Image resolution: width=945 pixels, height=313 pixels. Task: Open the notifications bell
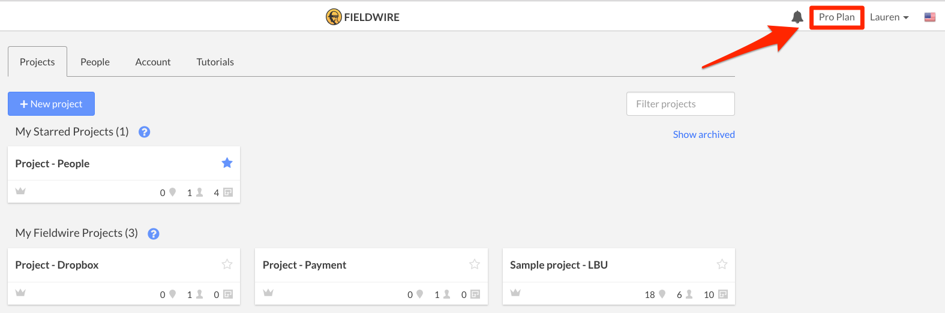coord(797,17)
